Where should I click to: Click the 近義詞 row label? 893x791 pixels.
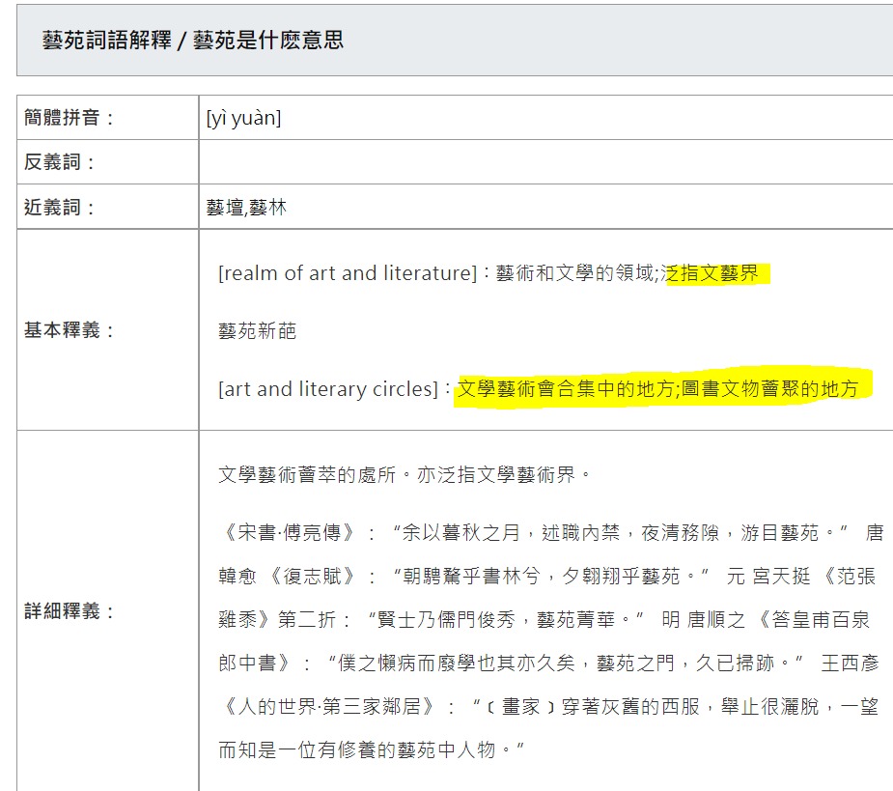(61, 208)
